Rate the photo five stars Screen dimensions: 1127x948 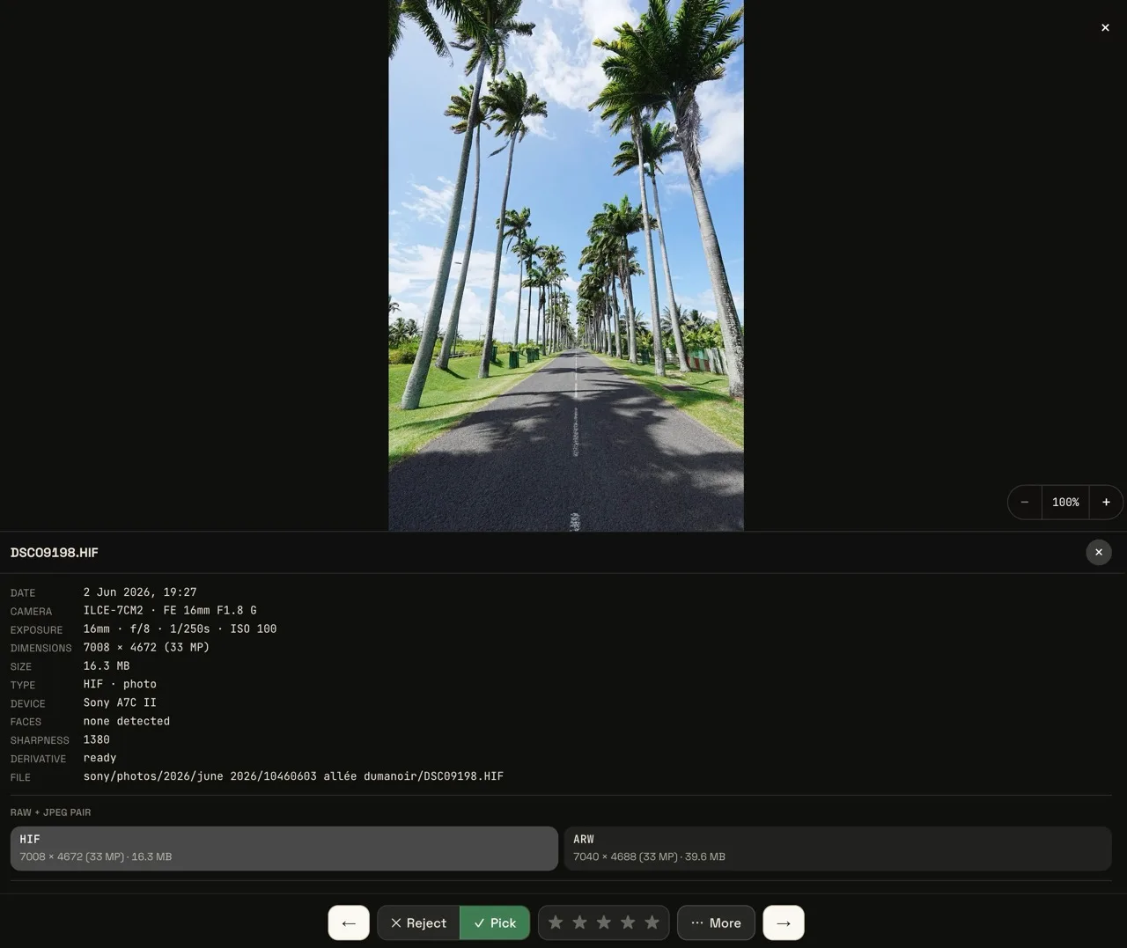pyautogui.click(x=652, y=922)
